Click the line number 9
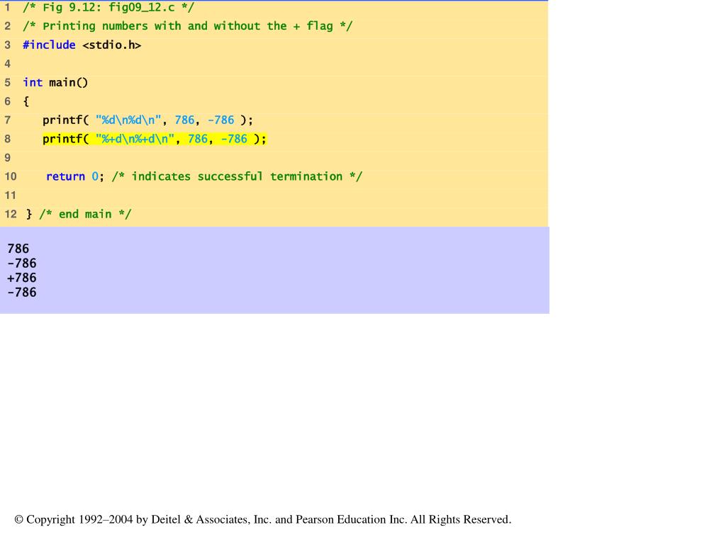726x544 pixels. click(x=7, y=158)
